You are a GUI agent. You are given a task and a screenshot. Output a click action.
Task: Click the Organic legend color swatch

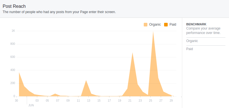[145, 24]
